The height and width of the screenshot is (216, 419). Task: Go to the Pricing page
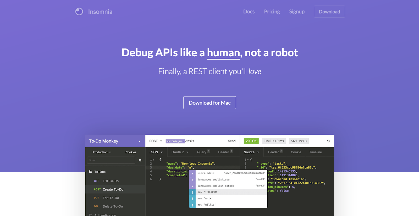(x=272, y=11)
